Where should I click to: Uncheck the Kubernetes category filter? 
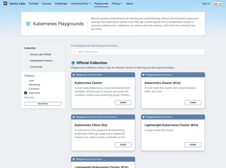click(26, 93)
